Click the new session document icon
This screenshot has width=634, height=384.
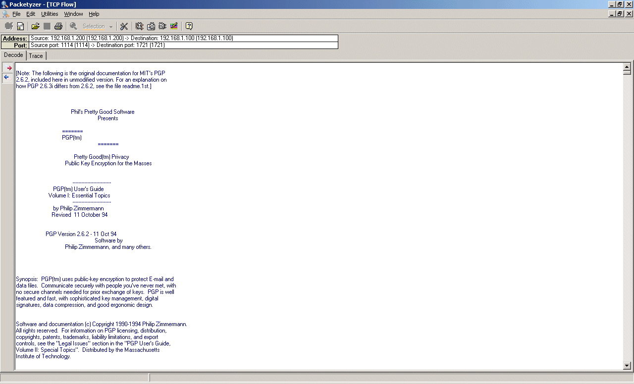point(21,26)
